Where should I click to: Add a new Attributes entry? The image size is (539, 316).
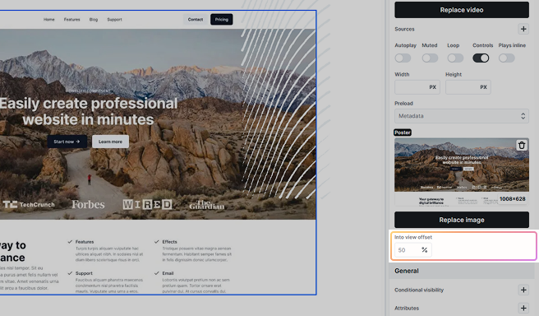point(523,308)
